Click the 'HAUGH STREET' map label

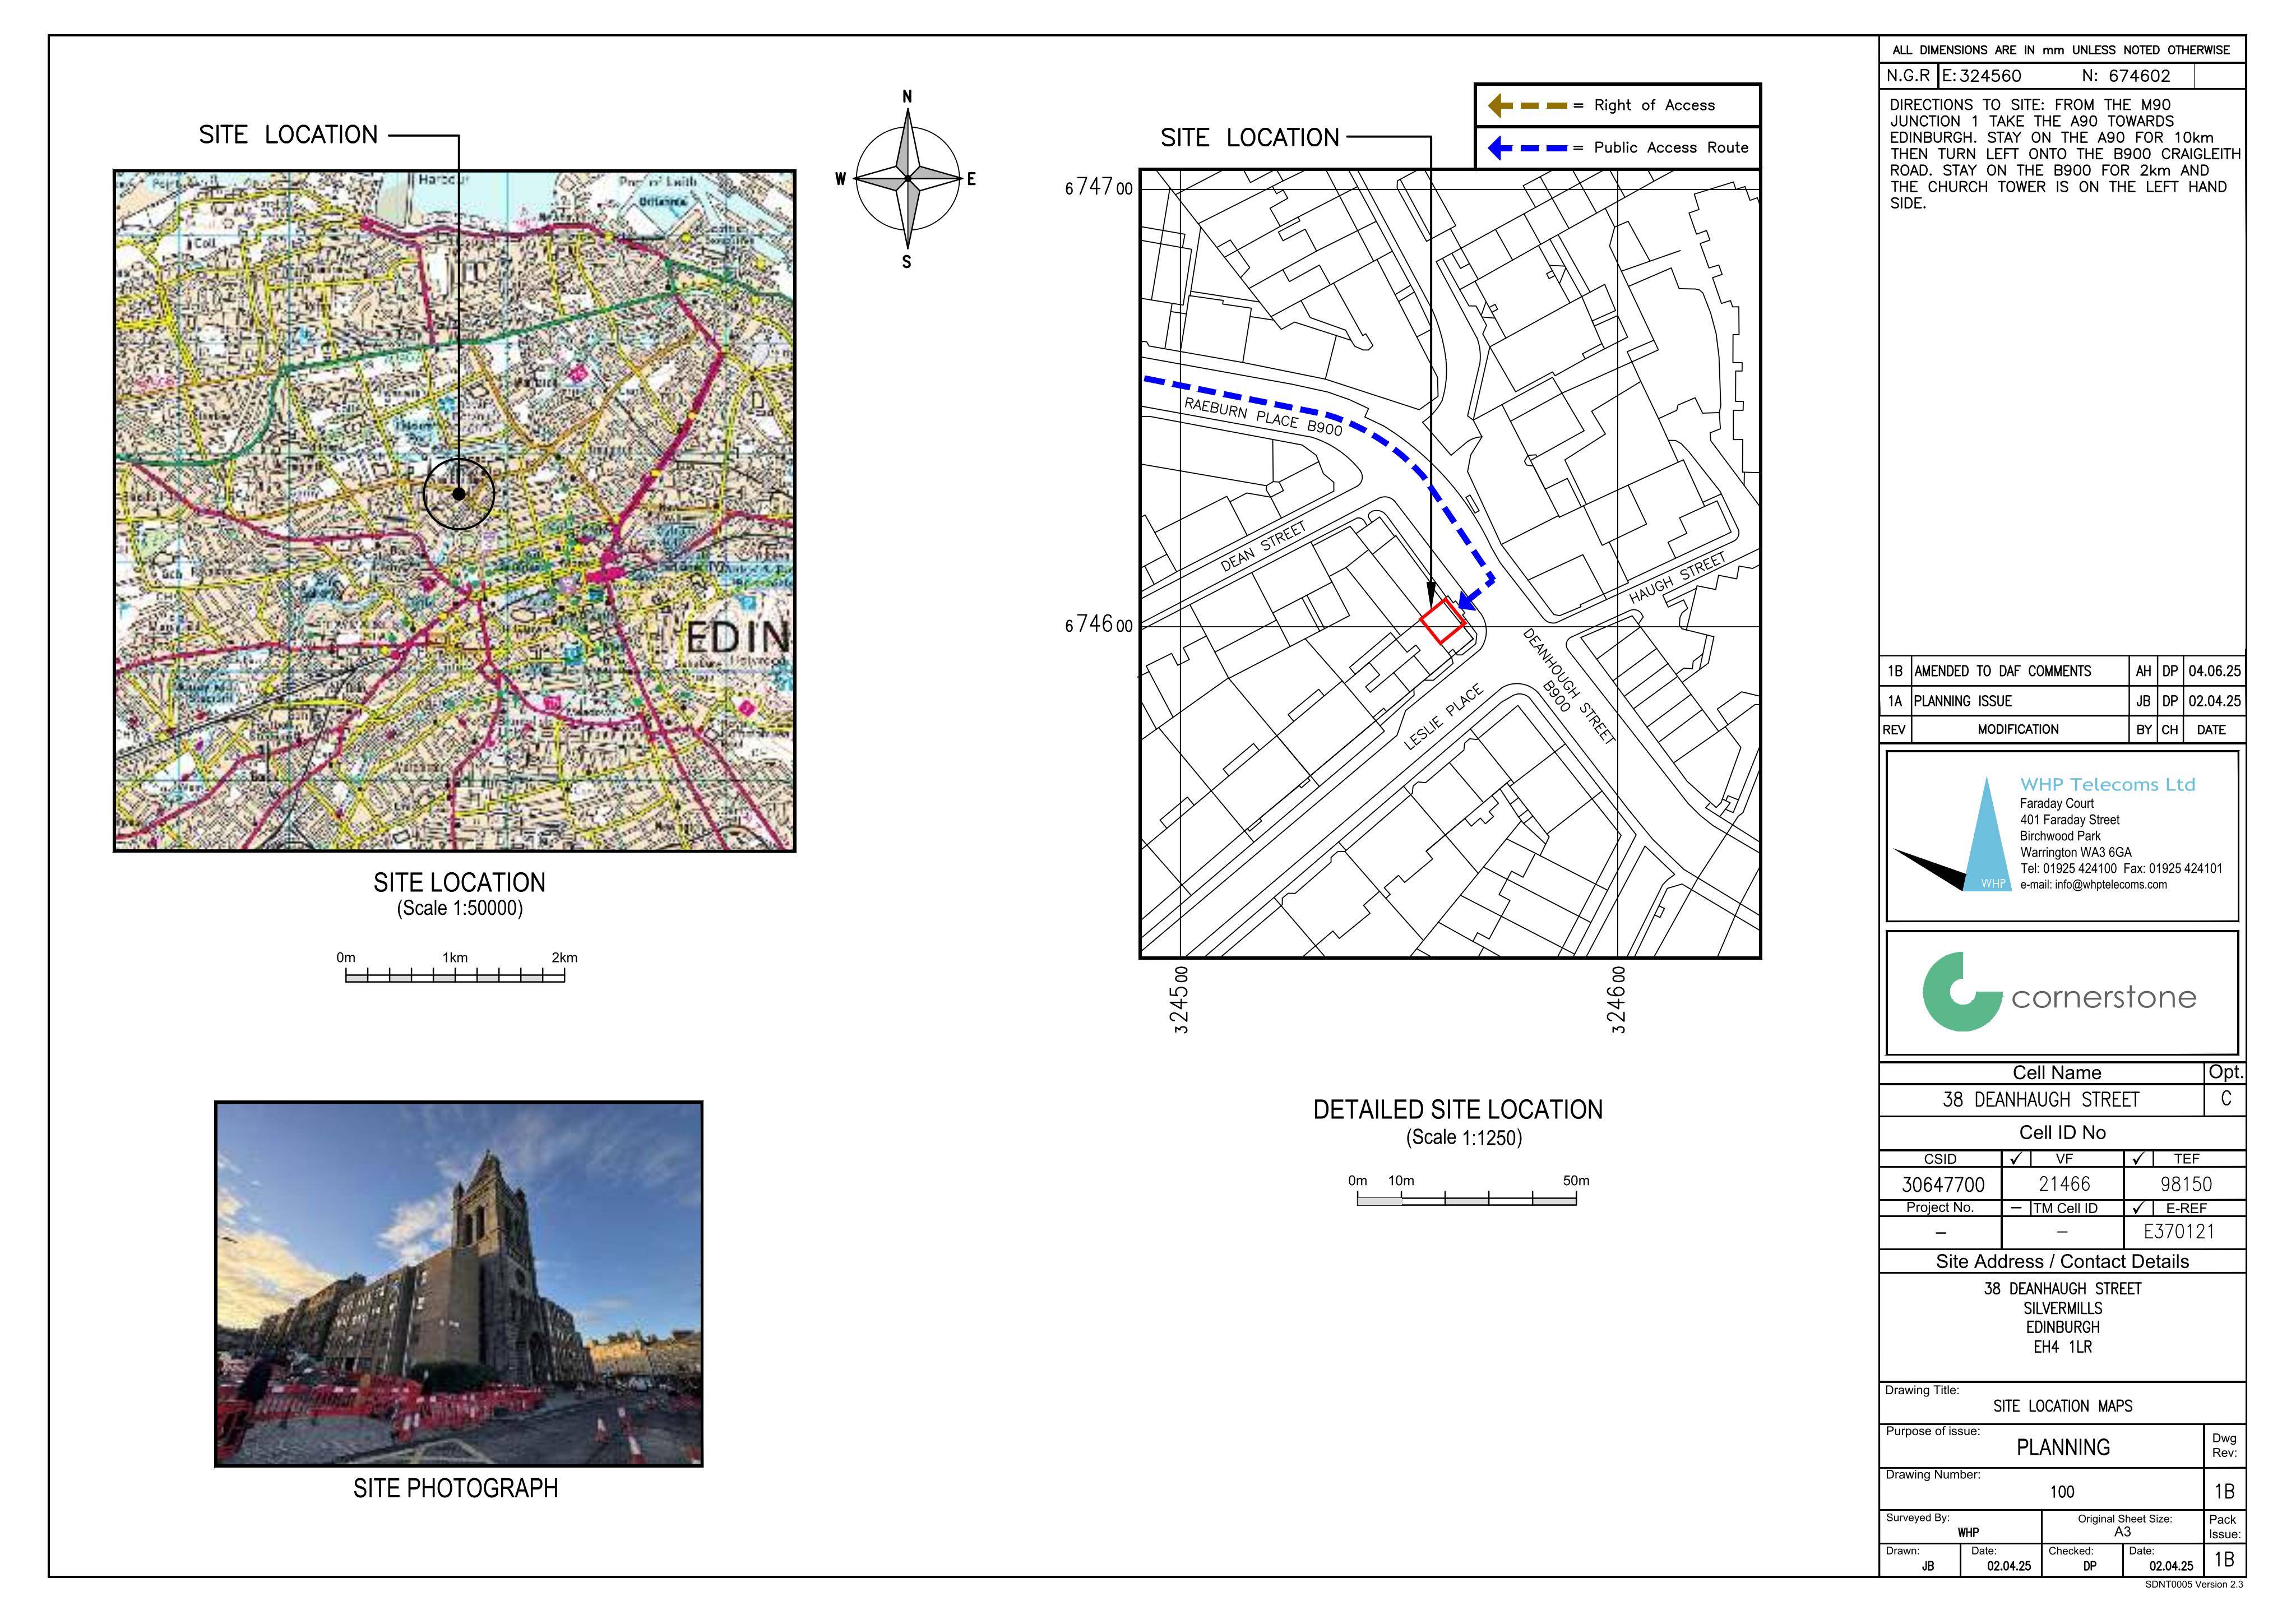coord(1678,579)
